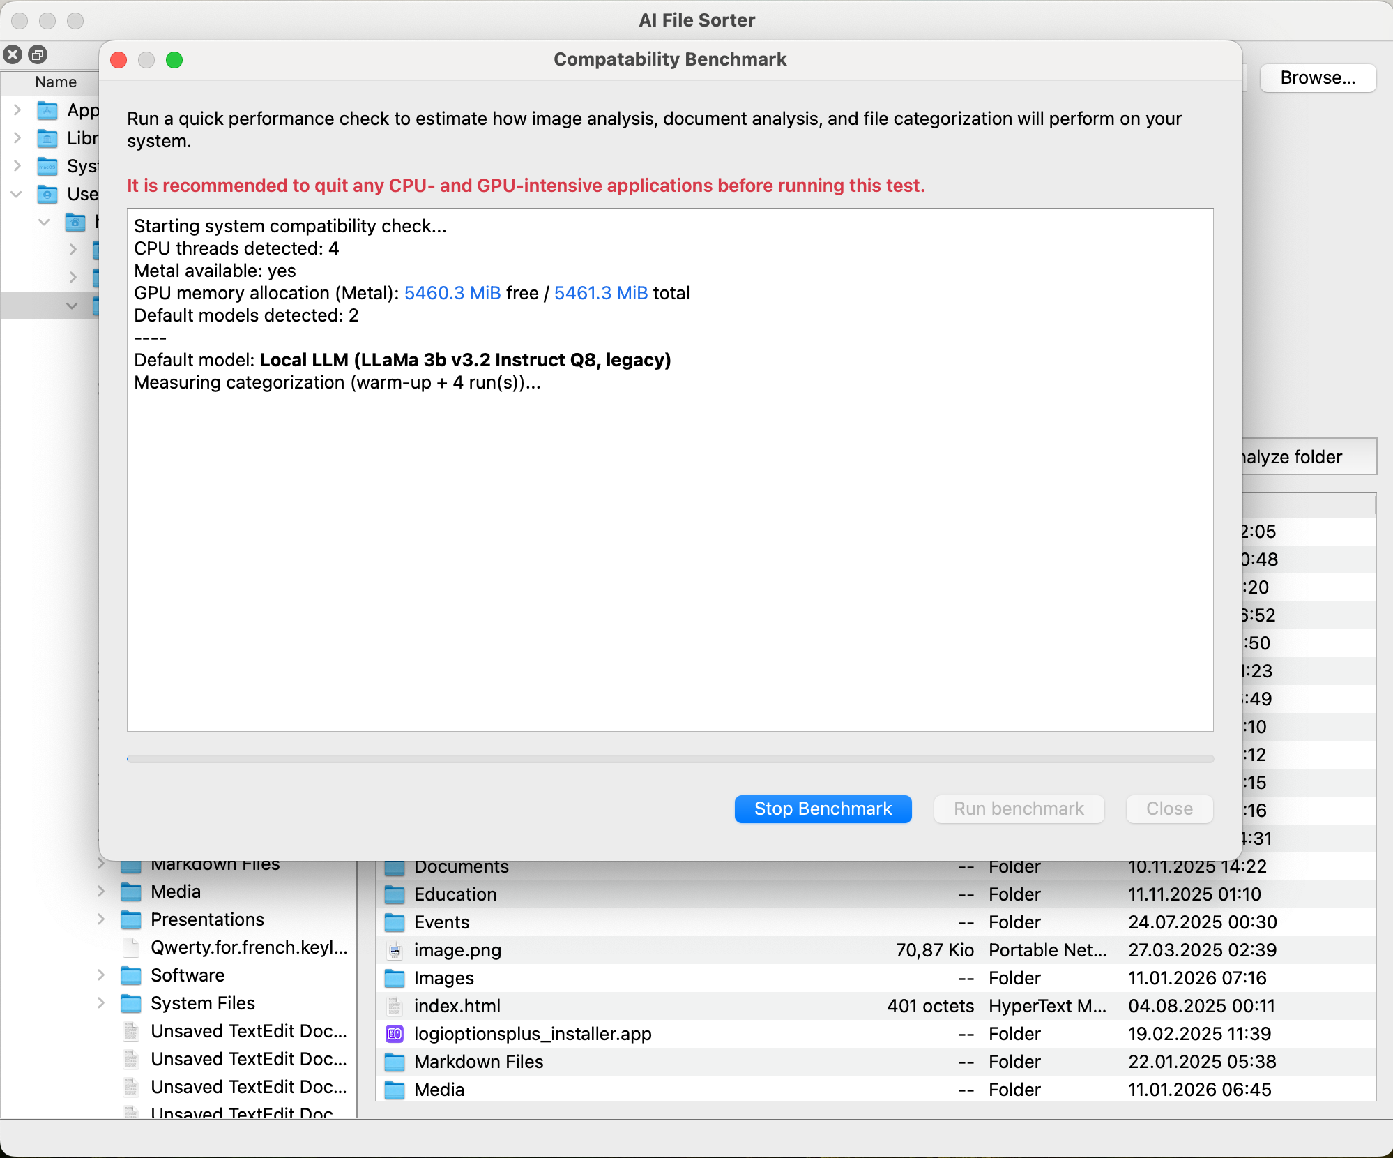Click the Portable Net... type cell
1393x1158 pixels.
click(1047, 950)
